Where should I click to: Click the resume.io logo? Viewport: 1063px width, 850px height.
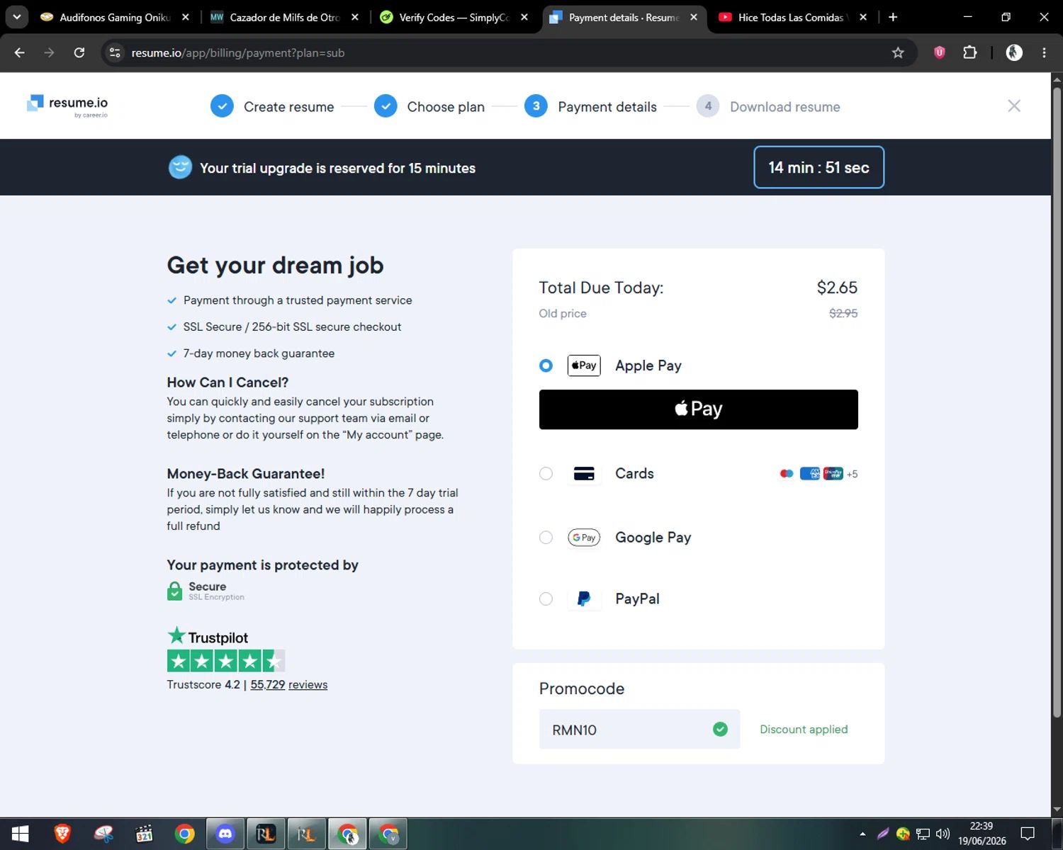click(x=67, y=106)
